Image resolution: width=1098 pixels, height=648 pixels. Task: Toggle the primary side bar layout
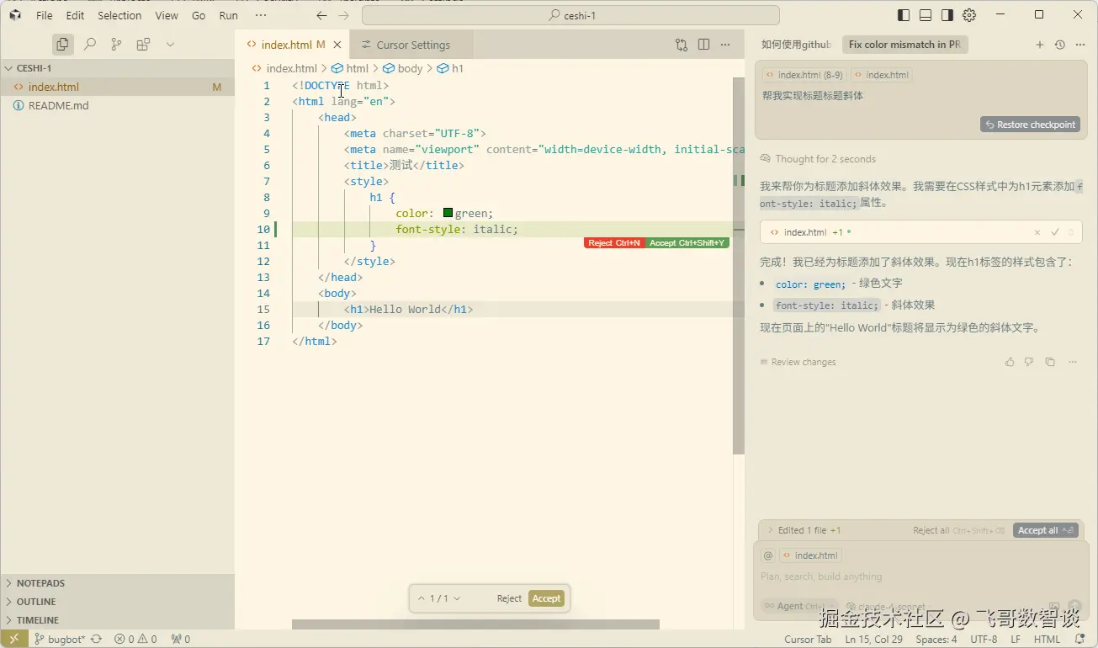tap(904, 15)
